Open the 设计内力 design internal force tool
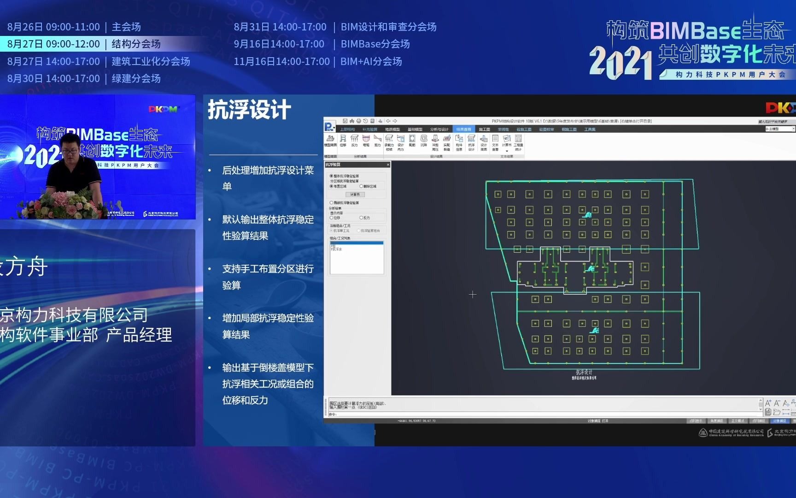This screenshot has width=796, height=498. point(401,143)
